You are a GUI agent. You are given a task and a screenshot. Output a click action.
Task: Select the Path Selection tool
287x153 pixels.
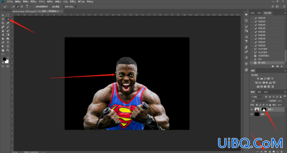[x=3, y=46]
